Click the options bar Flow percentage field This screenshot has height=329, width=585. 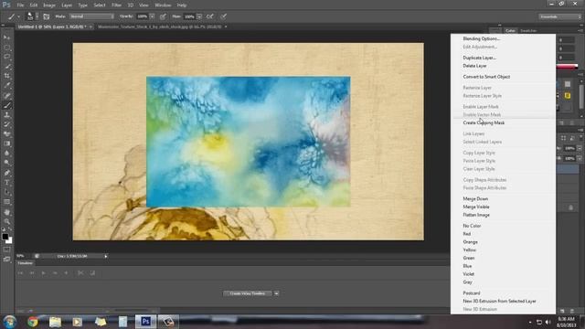[x=189, y=16]
